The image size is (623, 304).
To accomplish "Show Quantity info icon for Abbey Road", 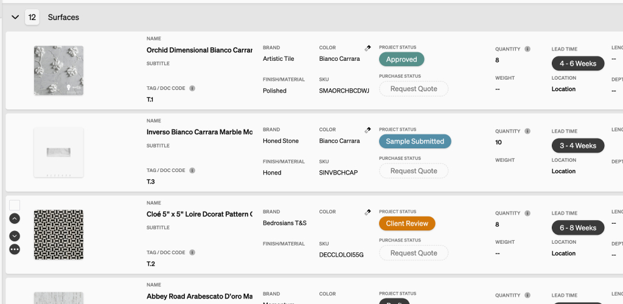I will (x=527, y=295).
